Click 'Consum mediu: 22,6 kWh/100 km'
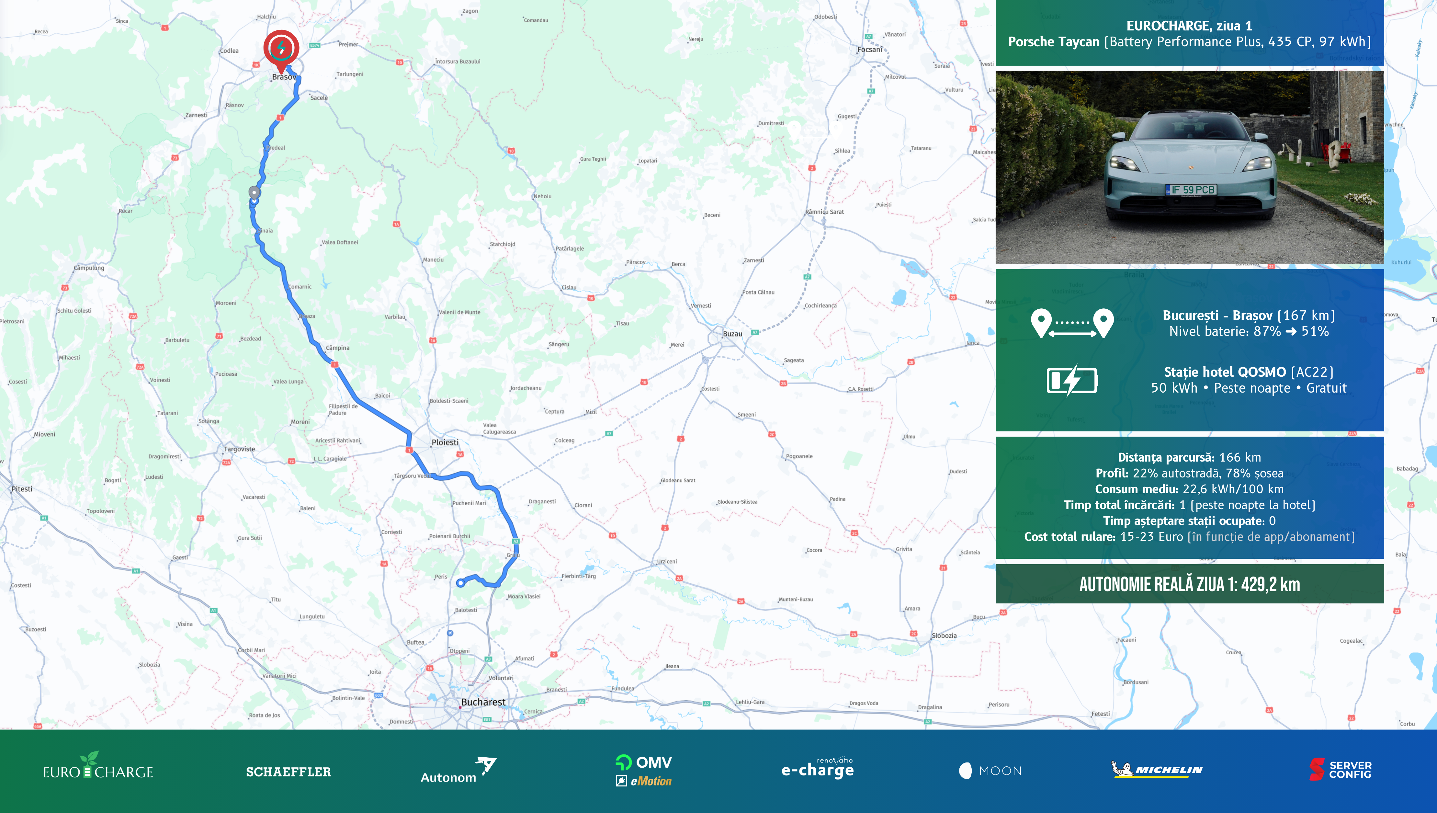 [x=1189, y=489]
